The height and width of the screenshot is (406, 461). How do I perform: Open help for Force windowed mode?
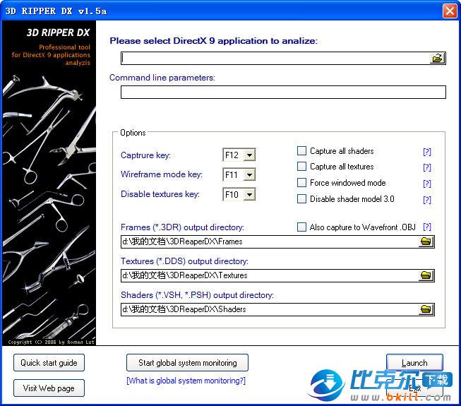[426, 184]
